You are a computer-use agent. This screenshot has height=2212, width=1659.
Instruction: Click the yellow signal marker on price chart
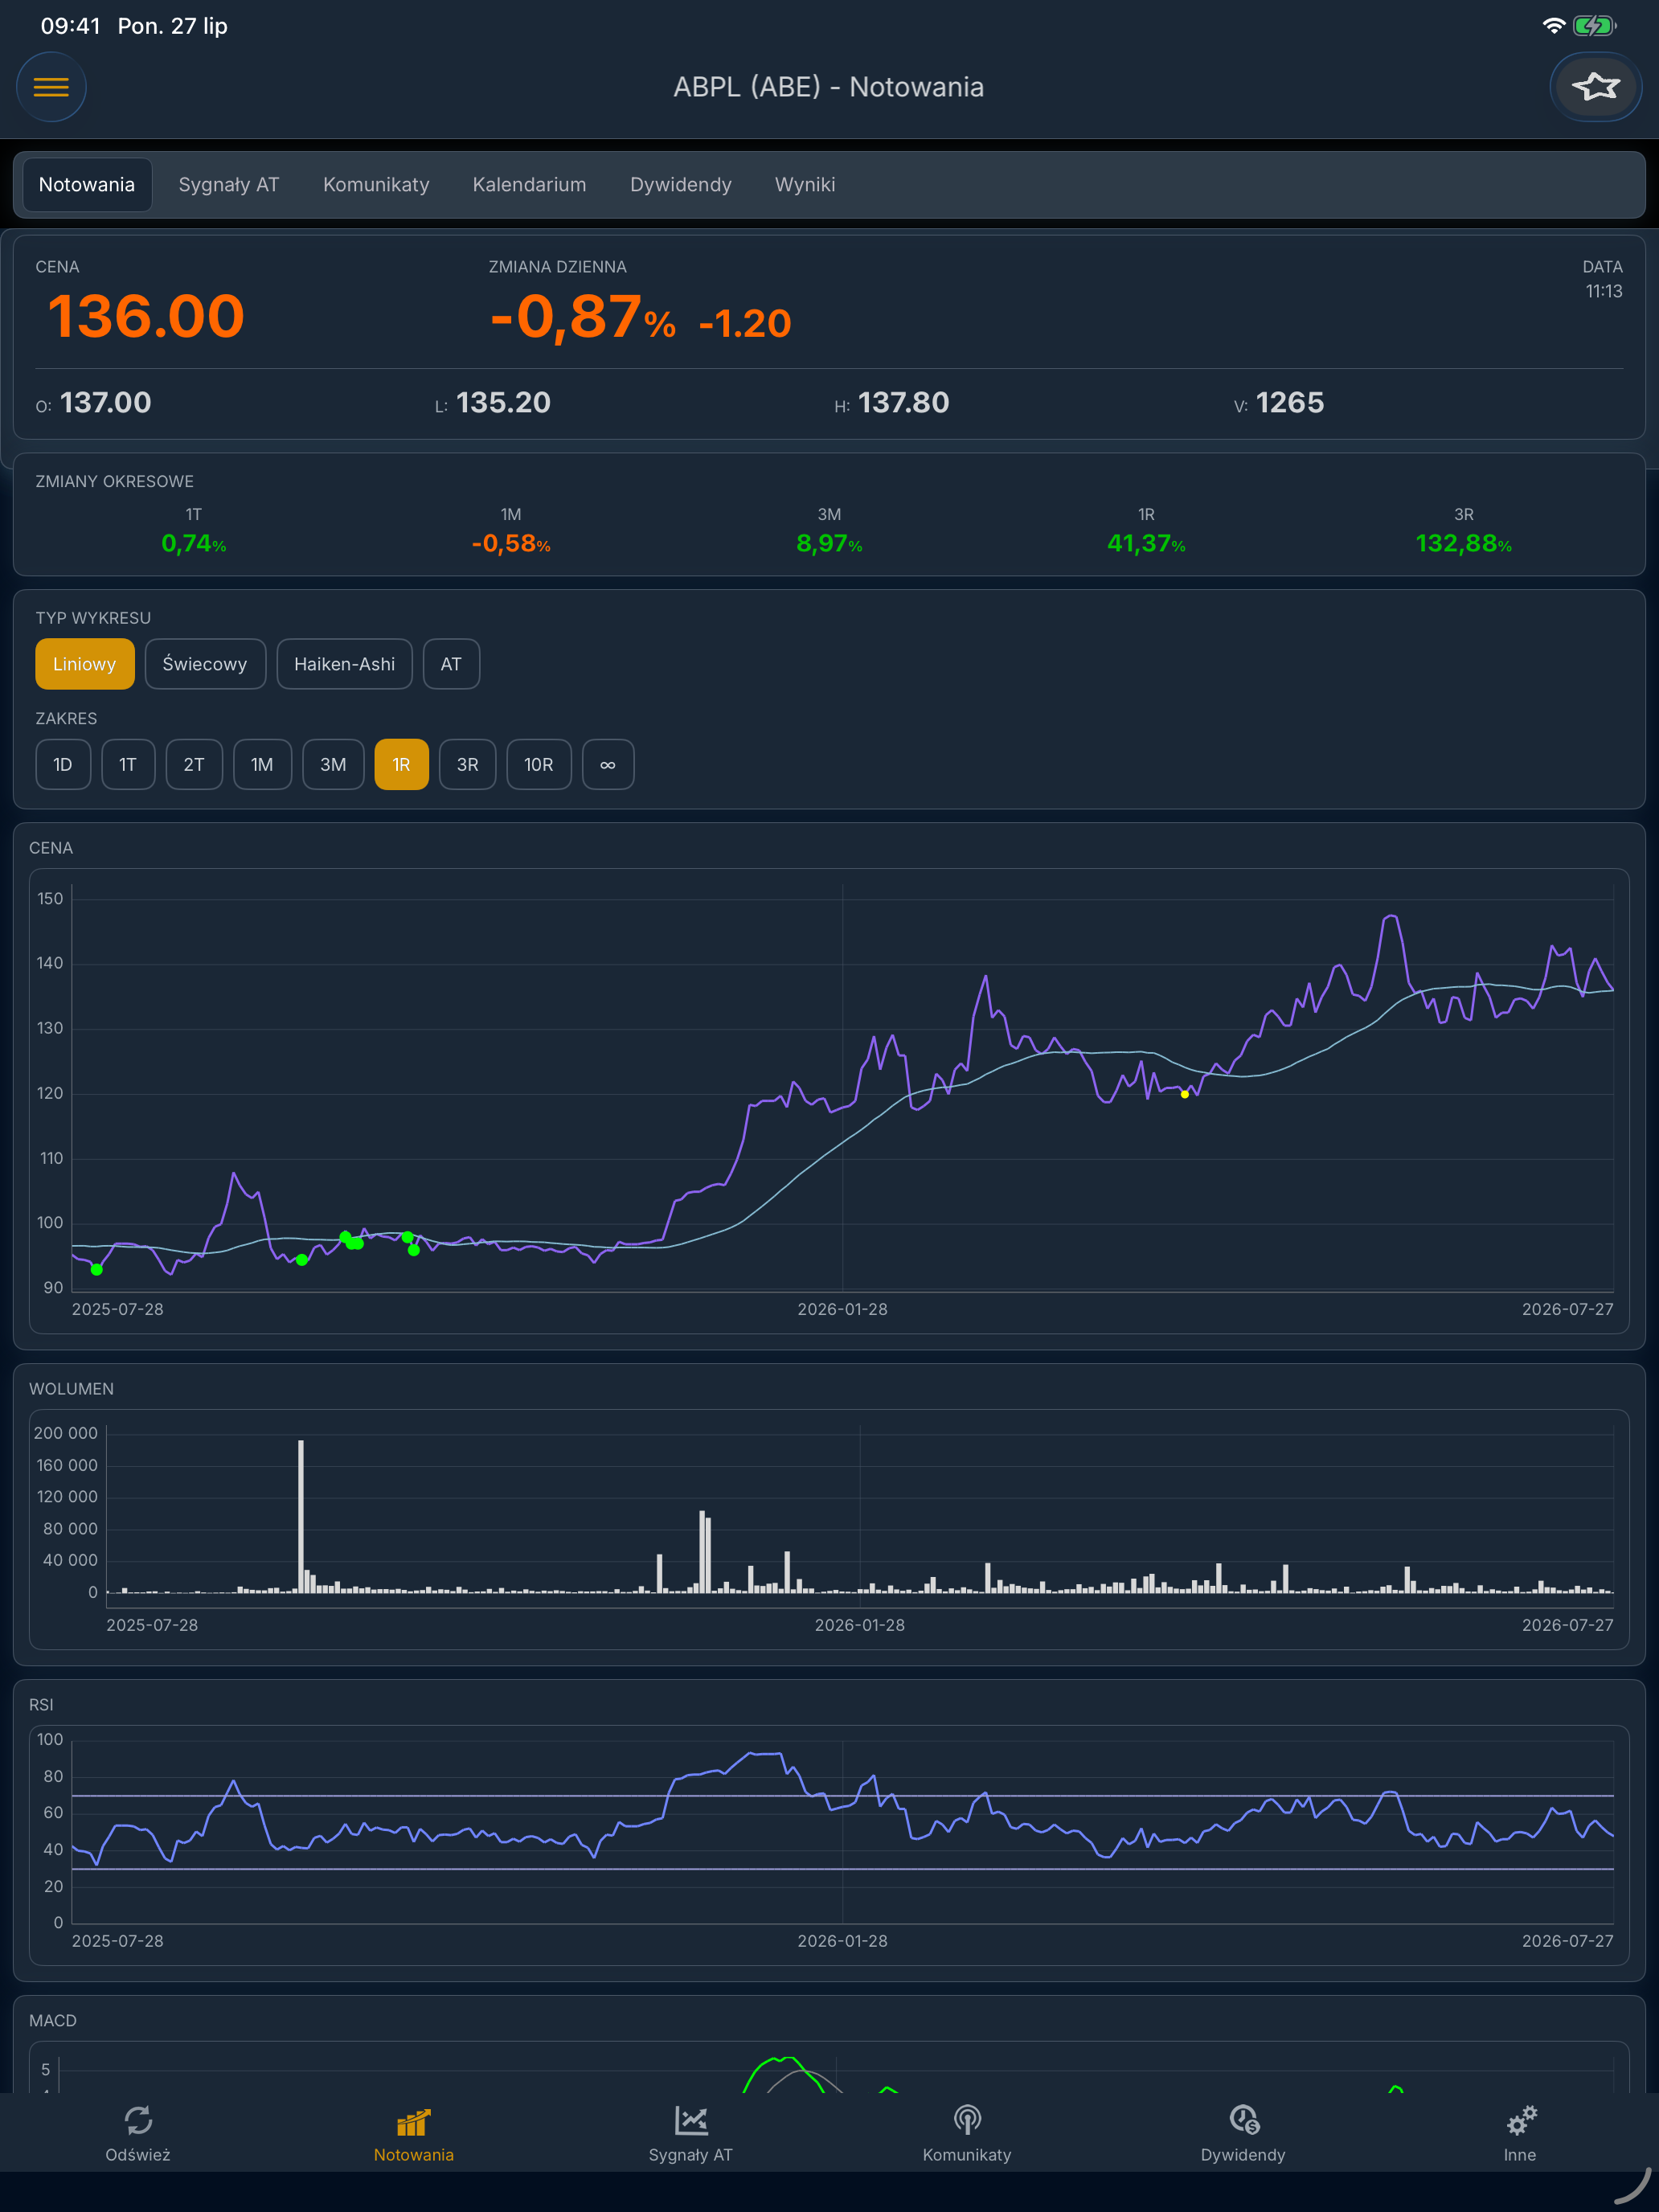[1185, 1095]
